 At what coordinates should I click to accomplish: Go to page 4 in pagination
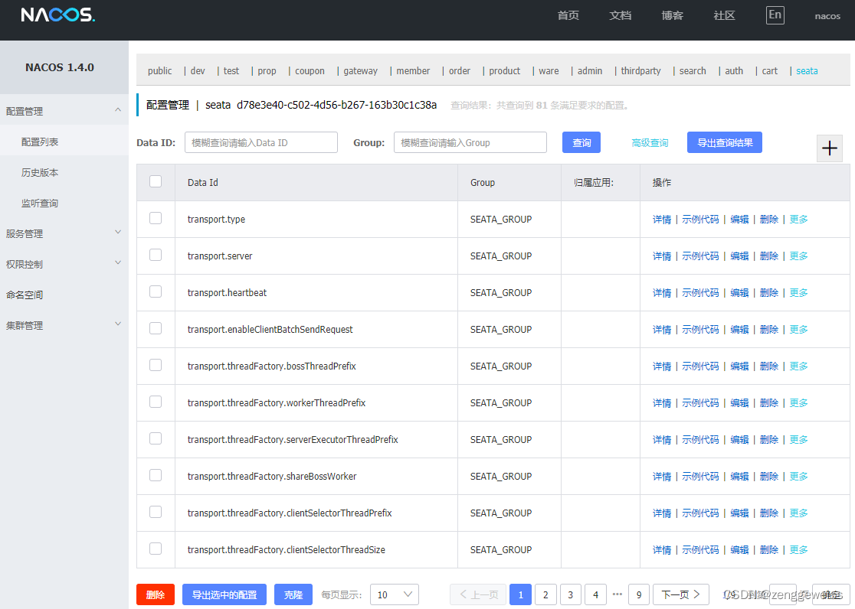(x=595, y=594)
